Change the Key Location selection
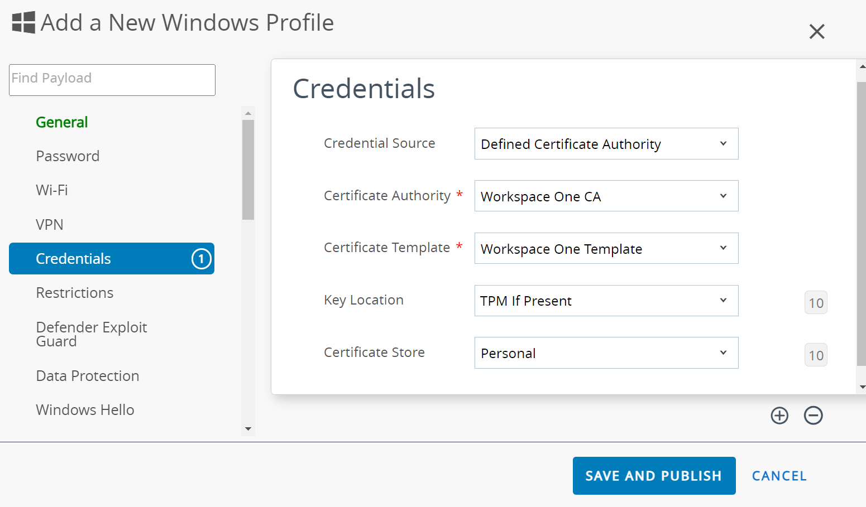866x507 pixels. click(606, 301)
